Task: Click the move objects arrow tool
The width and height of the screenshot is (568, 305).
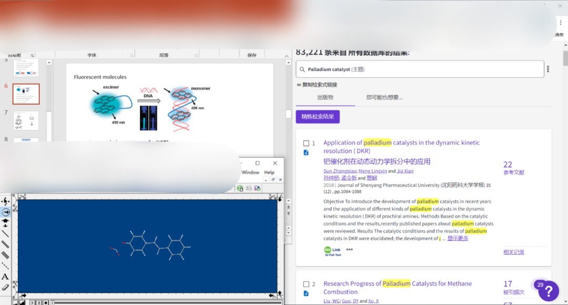Action: coord(5,201)
